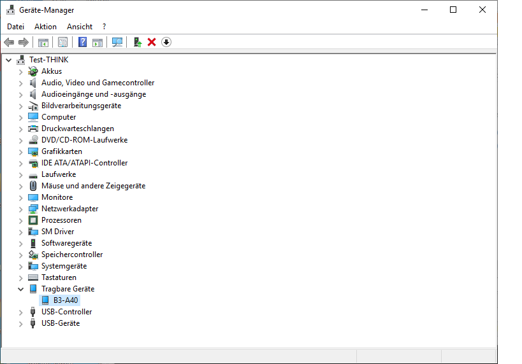Select the Tragbare Geräte label

click(68, 289)
